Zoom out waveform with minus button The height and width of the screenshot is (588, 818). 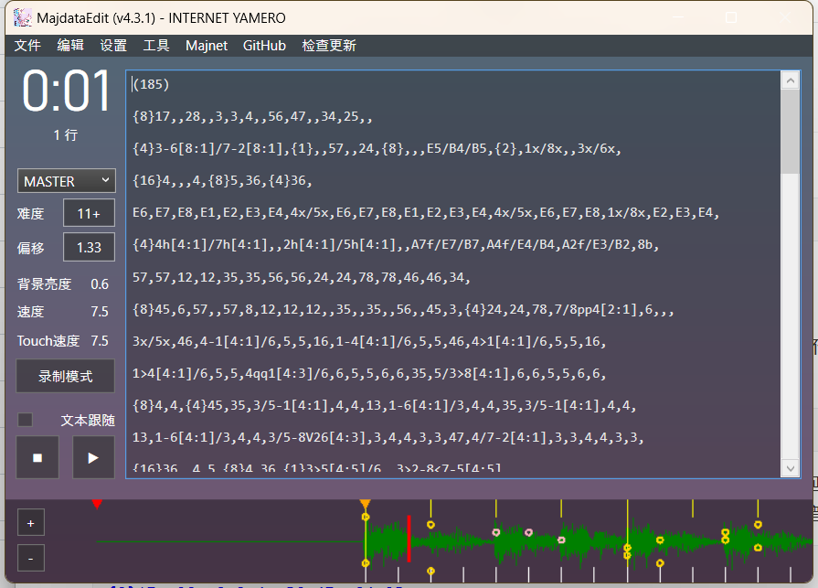coord(30,557)
